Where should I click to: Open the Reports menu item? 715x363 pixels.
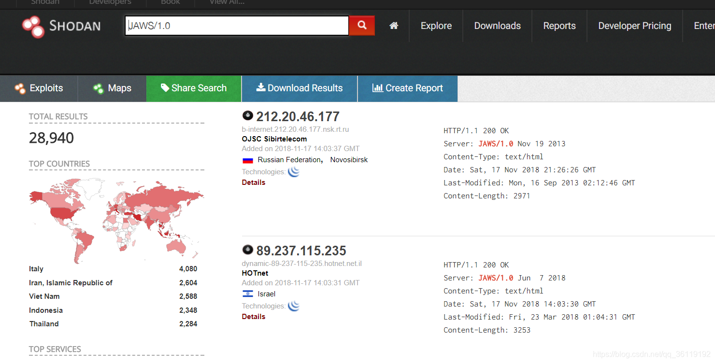point(559,26)
